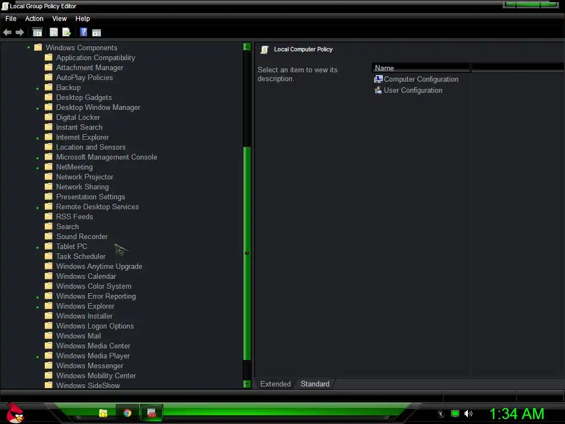This screenshot has height=424, width=565.
Task: Switch to the Standard tab
Action: pos(315,384)
